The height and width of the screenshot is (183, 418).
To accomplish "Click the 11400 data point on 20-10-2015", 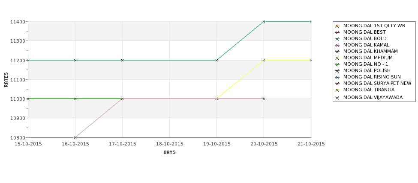I will 264,21.
